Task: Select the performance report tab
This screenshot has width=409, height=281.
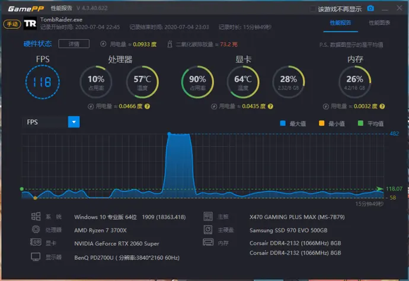Action: pos(340,23)
